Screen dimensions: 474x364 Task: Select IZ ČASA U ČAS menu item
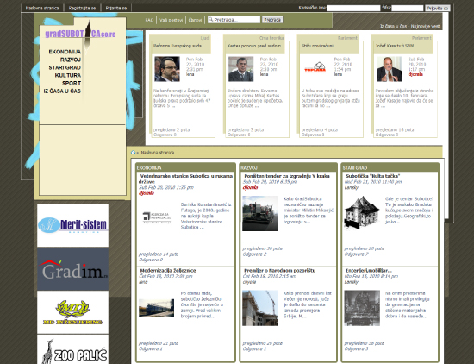tap(62, 91)
